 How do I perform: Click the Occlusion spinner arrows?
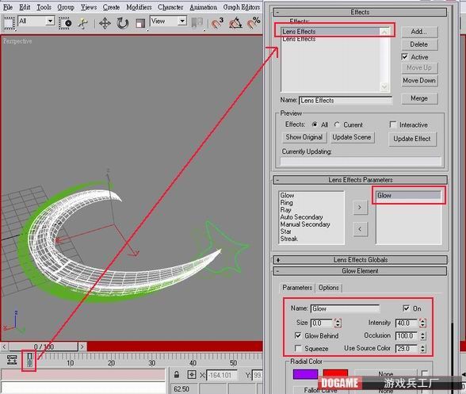(422, 336)
